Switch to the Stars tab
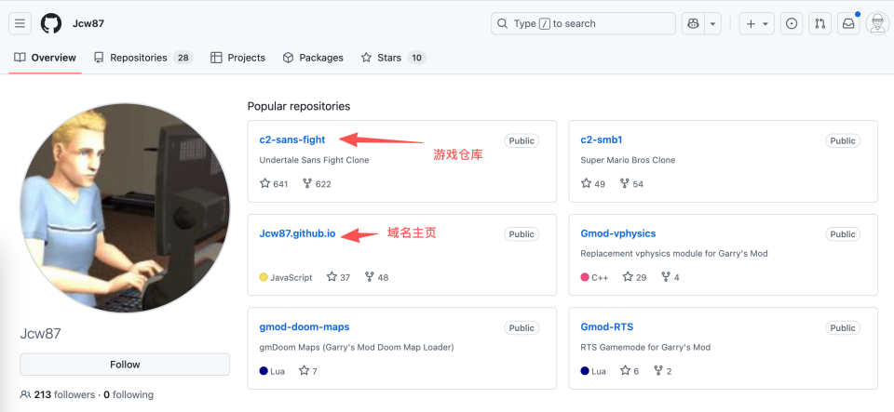The image size is (894, 412). [392, 58]
